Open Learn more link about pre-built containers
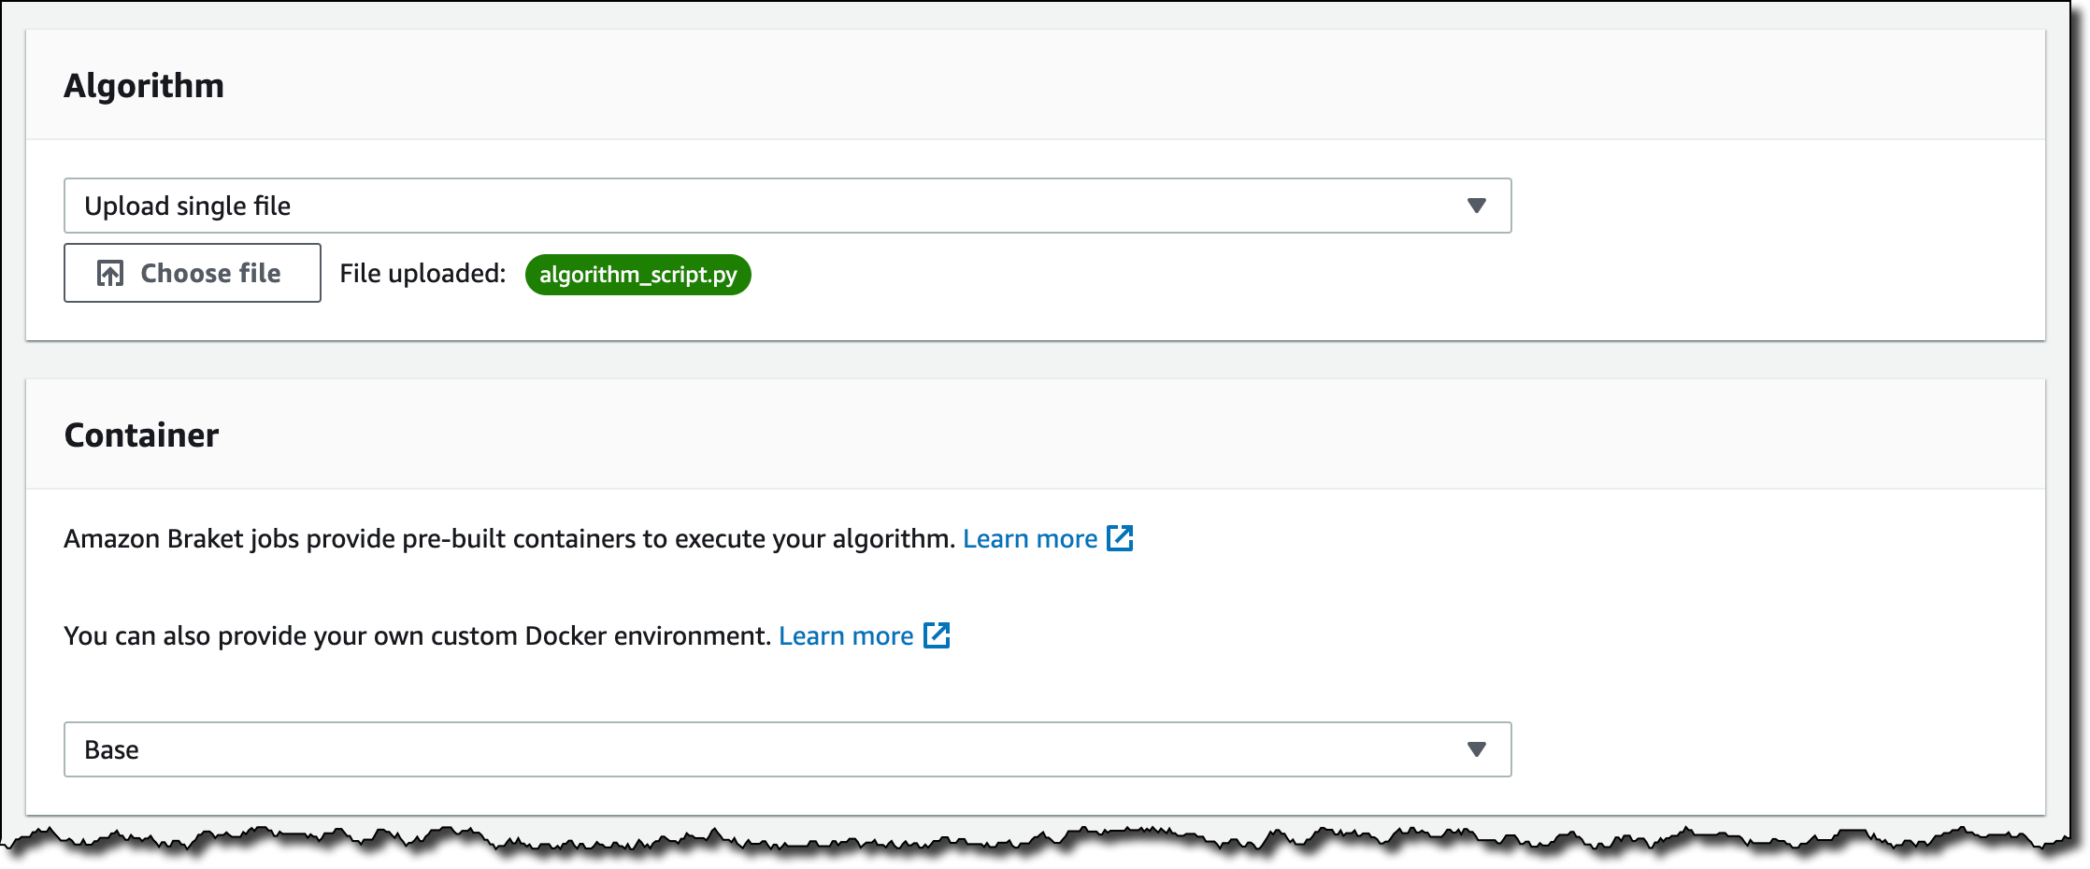2090x869 pixels. 1030,539
